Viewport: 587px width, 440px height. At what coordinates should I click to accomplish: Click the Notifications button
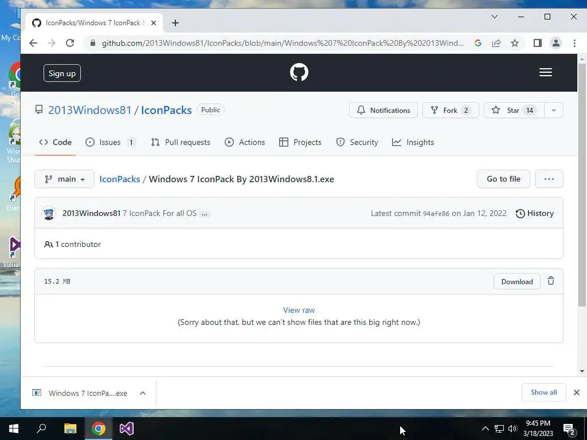383,110
